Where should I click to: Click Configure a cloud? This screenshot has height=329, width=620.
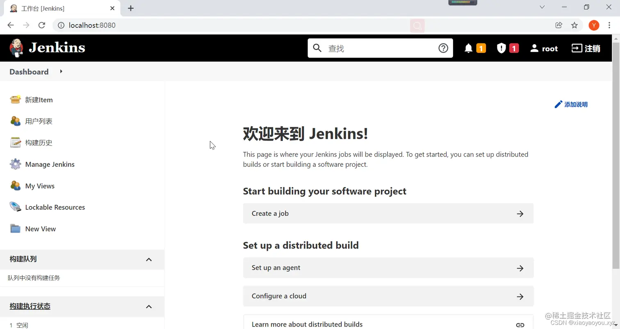tap(388, 296)
